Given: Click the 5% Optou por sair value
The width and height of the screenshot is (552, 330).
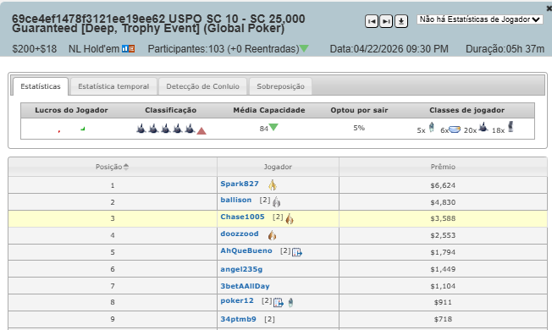Looking at the screenshot, I should [359, 128].
